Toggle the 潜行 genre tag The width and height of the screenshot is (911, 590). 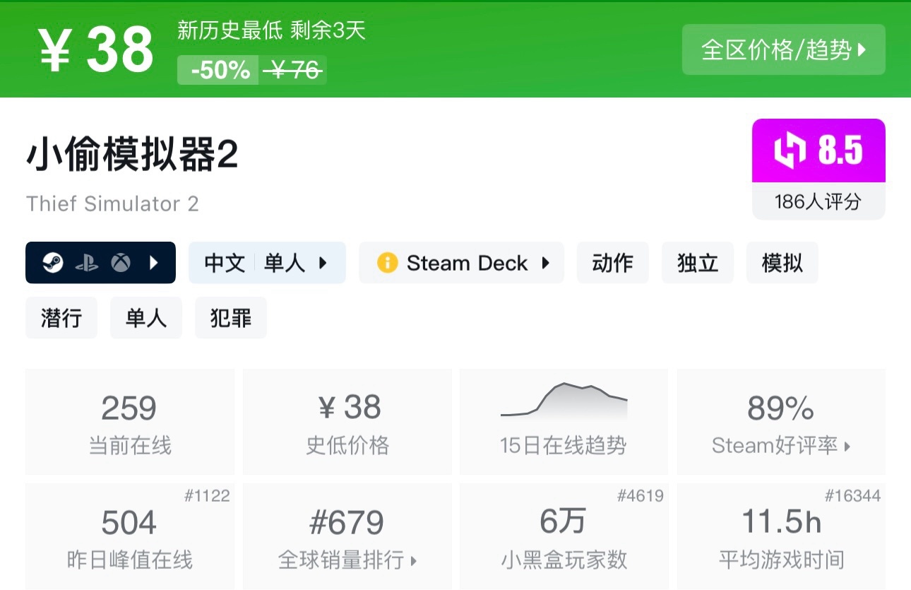coord(61,317)
